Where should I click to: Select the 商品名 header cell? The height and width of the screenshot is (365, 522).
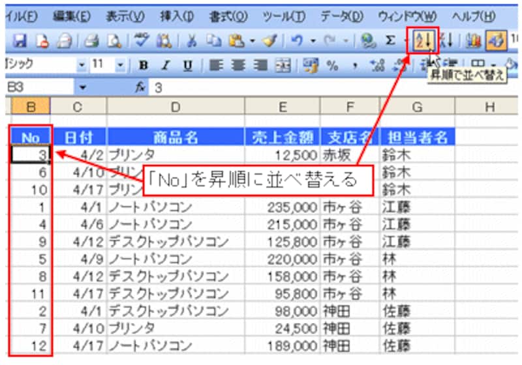point(176,137)
